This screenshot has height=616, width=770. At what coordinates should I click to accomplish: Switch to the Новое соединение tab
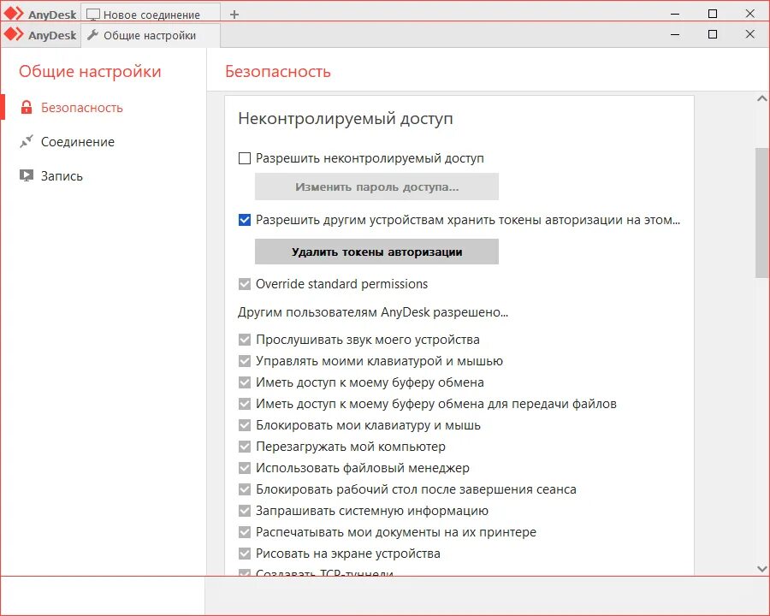pos(150,15)
